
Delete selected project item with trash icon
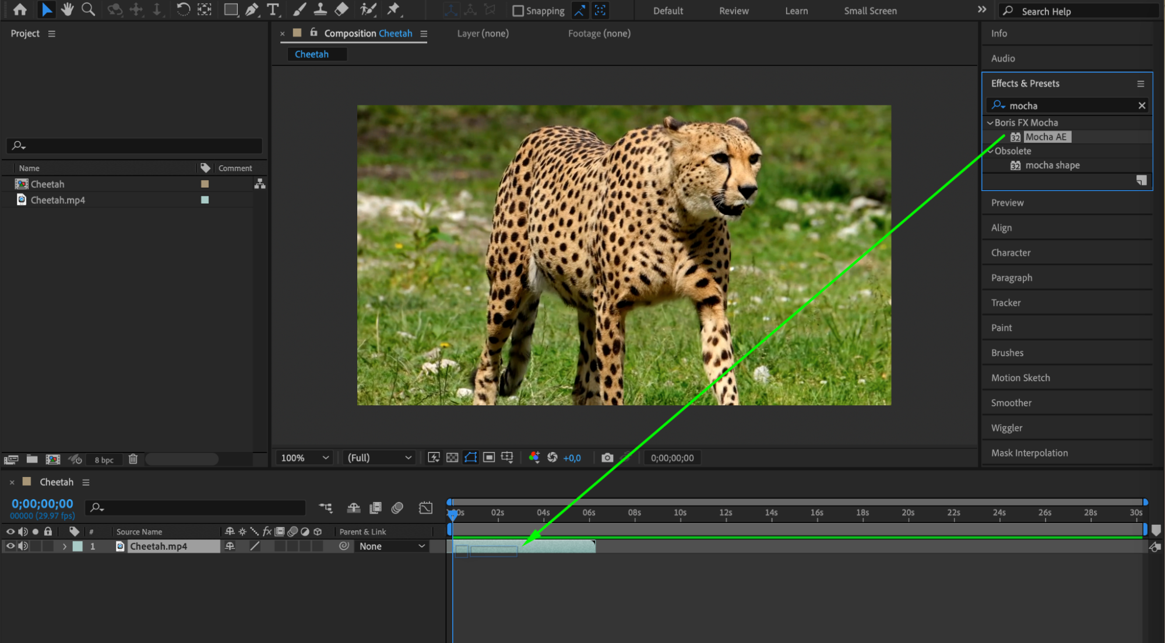[133, 459]
